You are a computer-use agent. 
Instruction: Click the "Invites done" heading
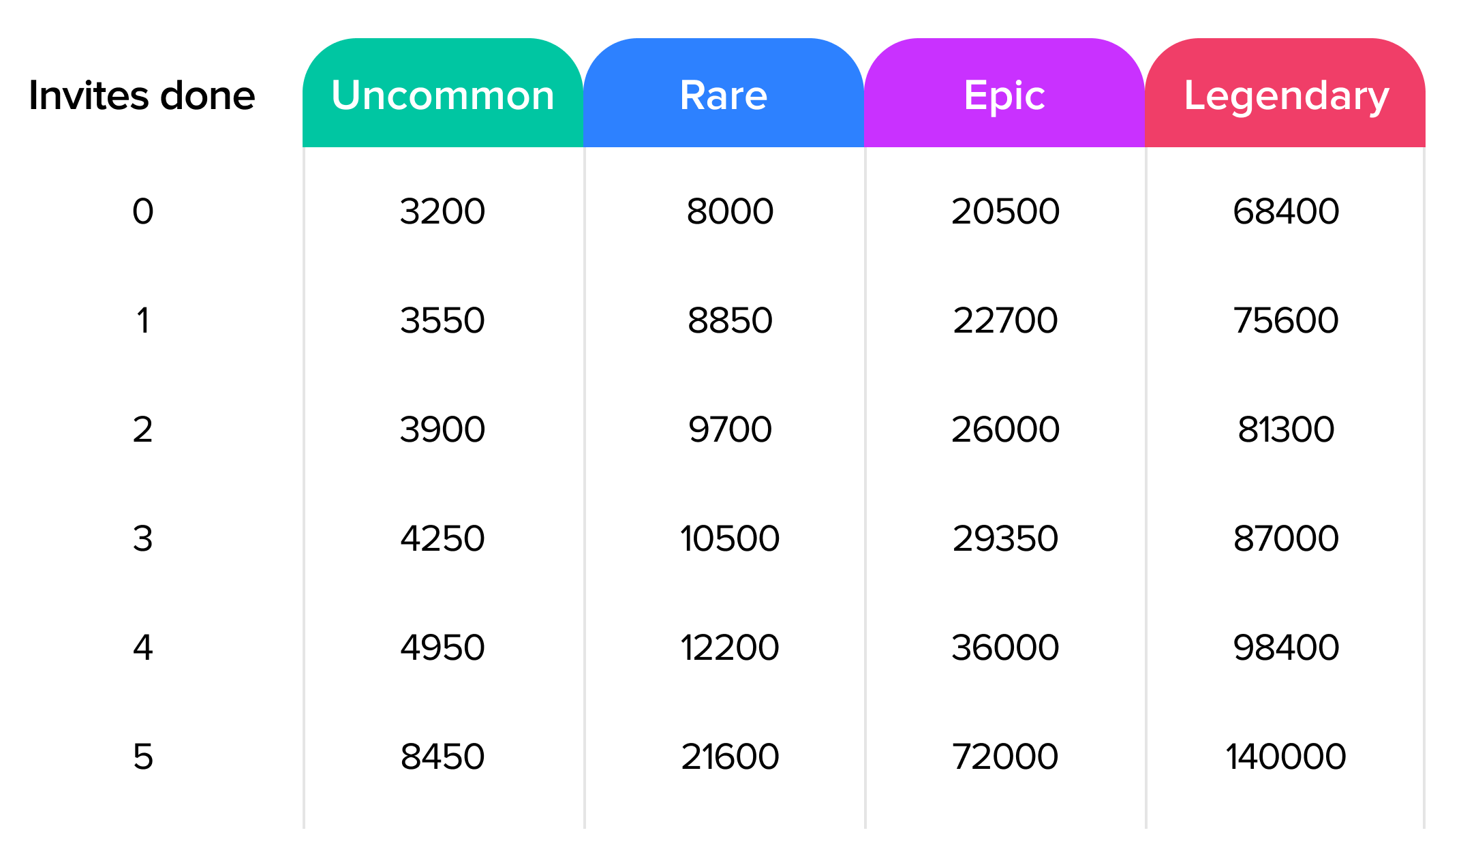click(x=142, y=95)
